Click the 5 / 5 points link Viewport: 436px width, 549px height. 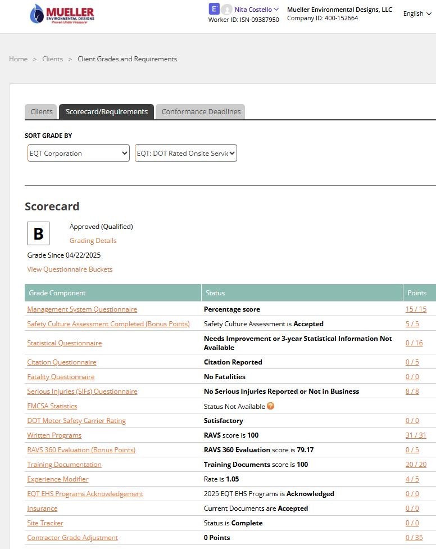(x=412, y=324)
